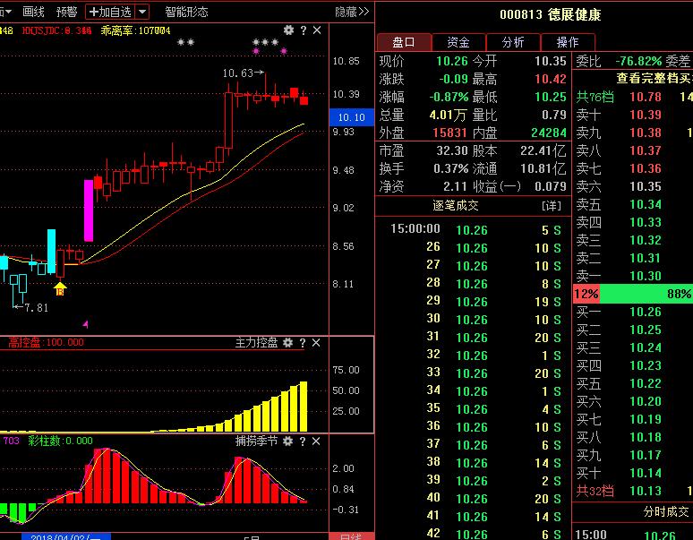This screenshot has width=693, height=540.
Task: Close the main chart indicator overlay
Action: click(317, 30)
